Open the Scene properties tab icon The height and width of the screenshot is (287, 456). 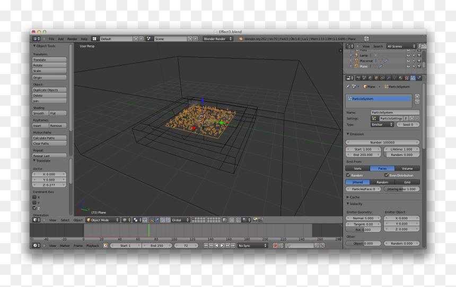coord(364,78)
